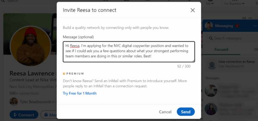Select the Focused messages tab
This screenshot has height=121, width=258.
click(221, 49)
